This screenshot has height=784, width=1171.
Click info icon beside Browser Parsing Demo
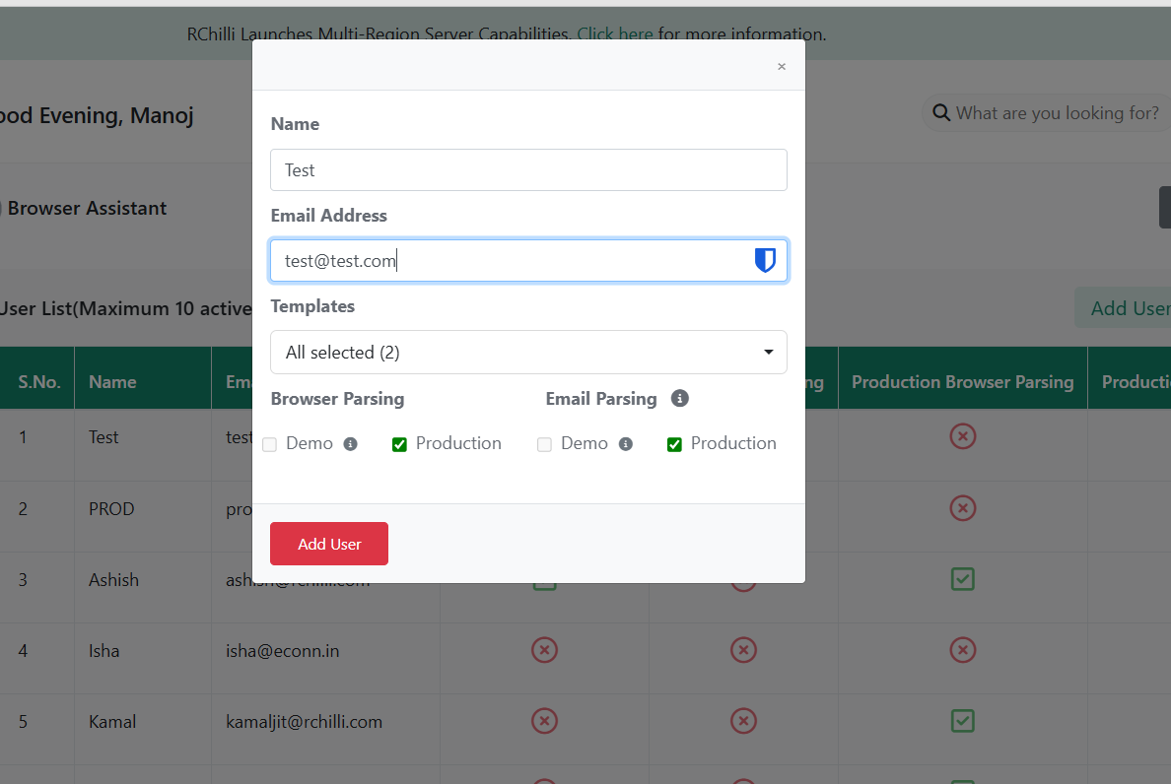(350, 444)
